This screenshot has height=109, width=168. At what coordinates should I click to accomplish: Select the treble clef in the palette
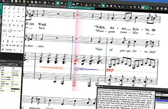pyautogui.click(x=10, y=25)
